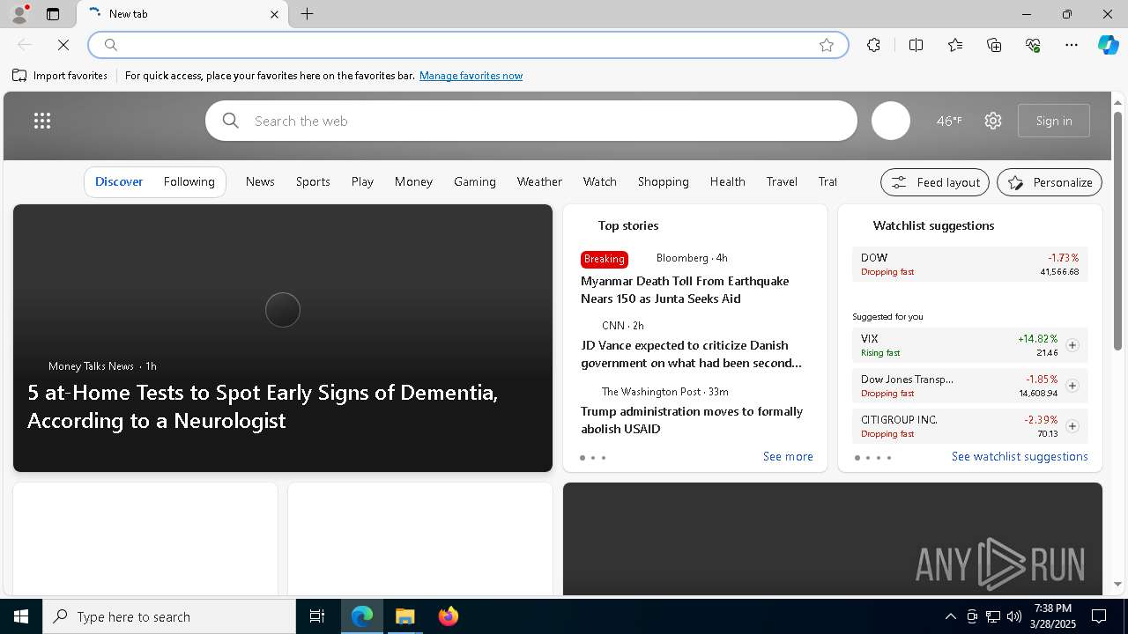Add this page to favorites star
The height and width of the screenshot is (634, 1128).
[x=827, y=45]
